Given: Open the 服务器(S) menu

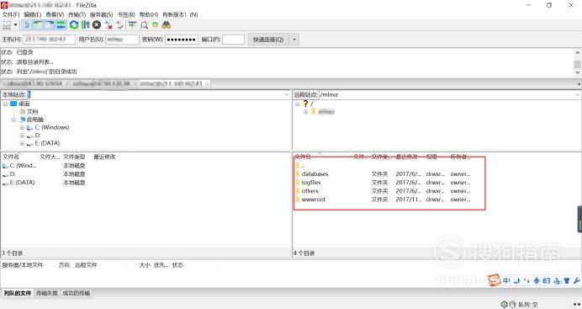Looking at the screenshot, I should pos(101,14).
